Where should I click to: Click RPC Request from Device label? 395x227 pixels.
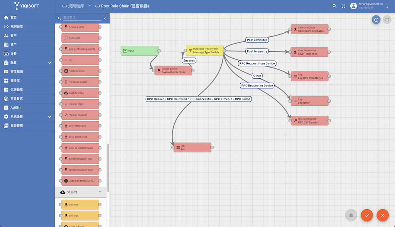(x=257, y=63)
